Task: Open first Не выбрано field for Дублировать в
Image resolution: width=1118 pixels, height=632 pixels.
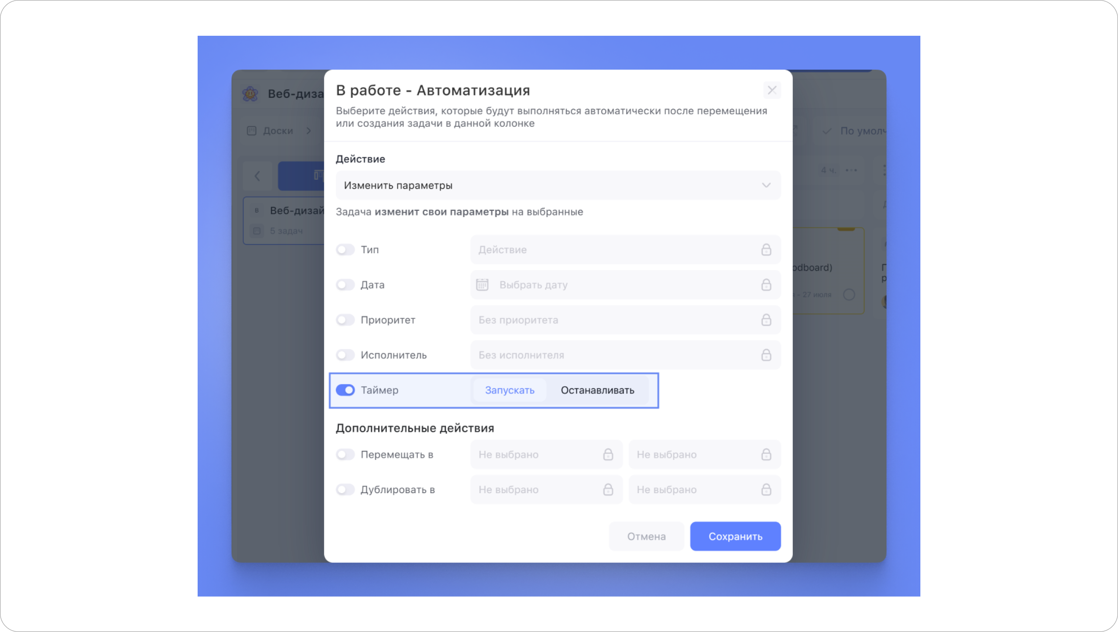Action: point(546,489)
